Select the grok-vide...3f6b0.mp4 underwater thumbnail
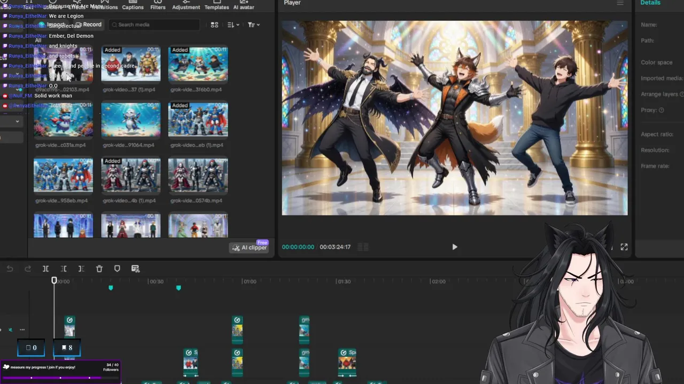This screenshot has width=684, height=384. click(198, 64)
